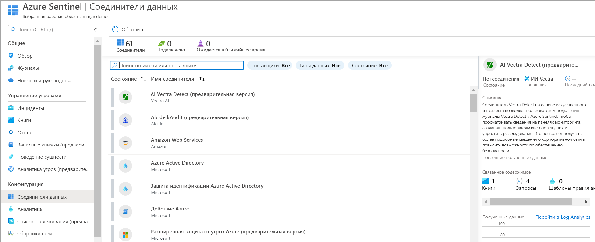Open Журналы in the sidebar
595x242 pixels.
click(x=28, y=68)
